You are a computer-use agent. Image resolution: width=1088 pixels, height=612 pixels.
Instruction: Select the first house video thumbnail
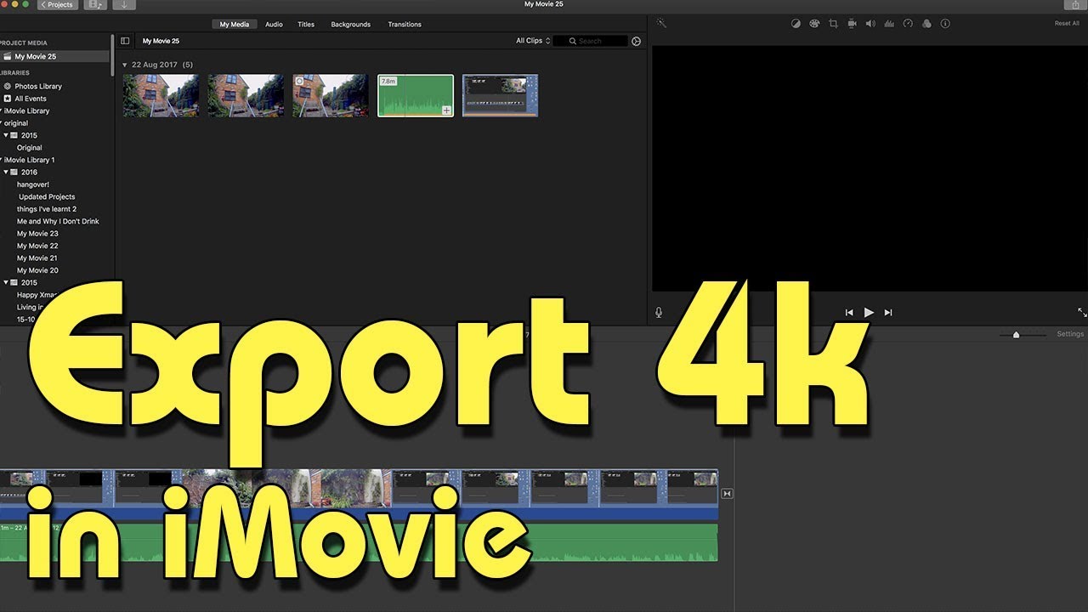pyautogui.click(x=161, y=95)
